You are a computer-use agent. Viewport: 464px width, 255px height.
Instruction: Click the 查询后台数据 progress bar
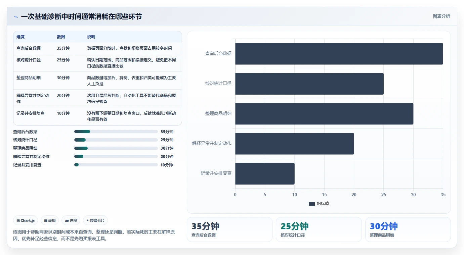(116, 132)
